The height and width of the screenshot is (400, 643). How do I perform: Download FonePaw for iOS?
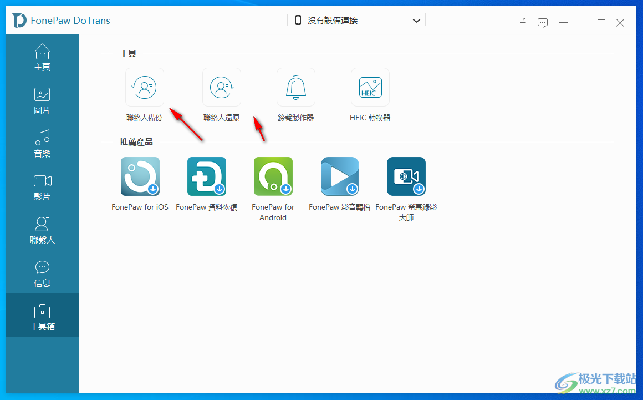[140, 176]
